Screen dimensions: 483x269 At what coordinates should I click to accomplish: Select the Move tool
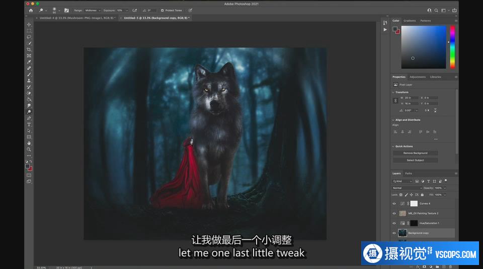pos(29,25)
